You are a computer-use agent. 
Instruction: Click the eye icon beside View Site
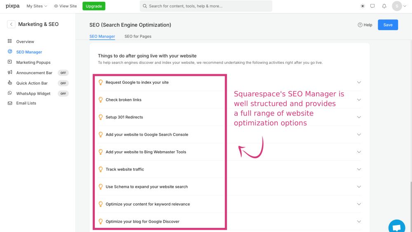56,6
